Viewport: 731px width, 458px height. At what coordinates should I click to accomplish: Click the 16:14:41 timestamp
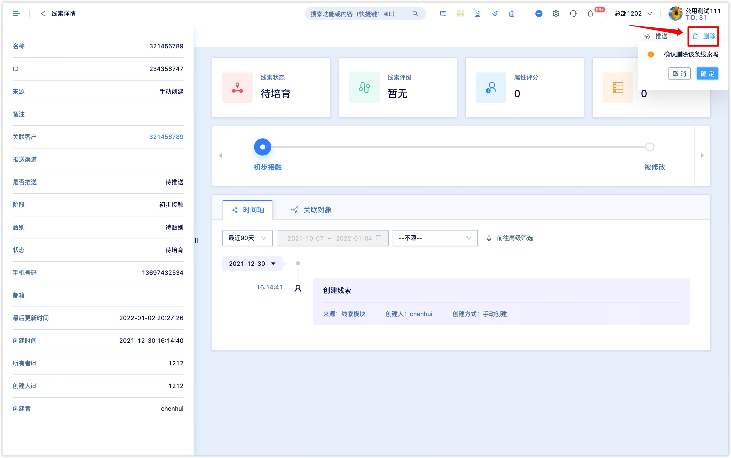(x=269, y=287)
